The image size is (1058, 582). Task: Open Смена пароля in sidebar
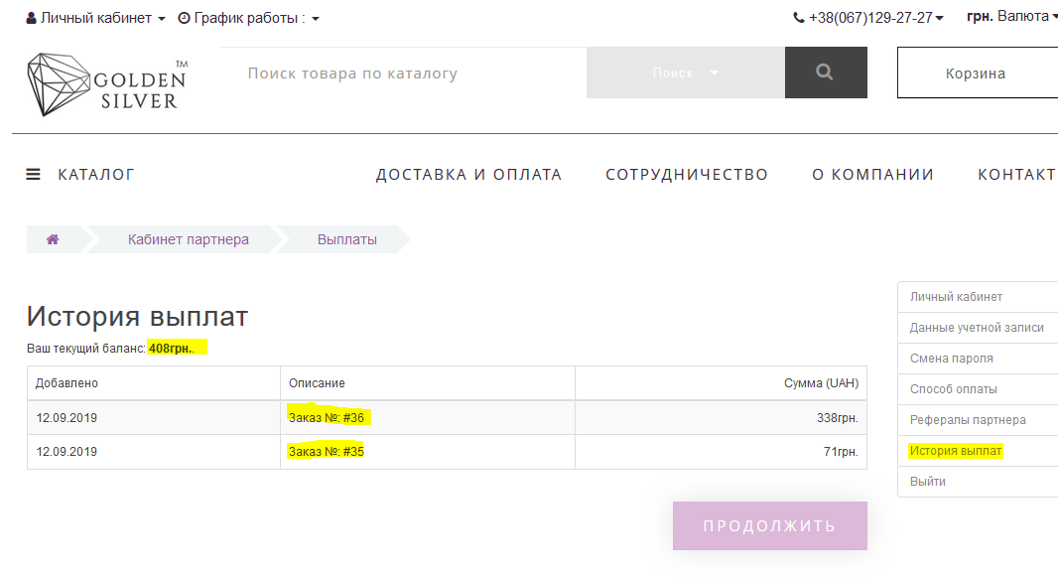coord(951,359)
